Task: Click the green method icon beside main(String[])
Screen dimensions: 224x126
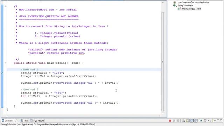Action: 179,9
